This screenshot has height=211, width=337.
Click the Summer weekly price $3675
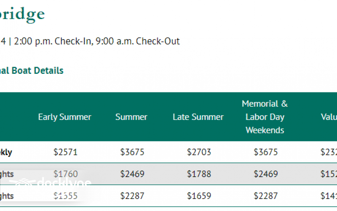tap(132, 152)
